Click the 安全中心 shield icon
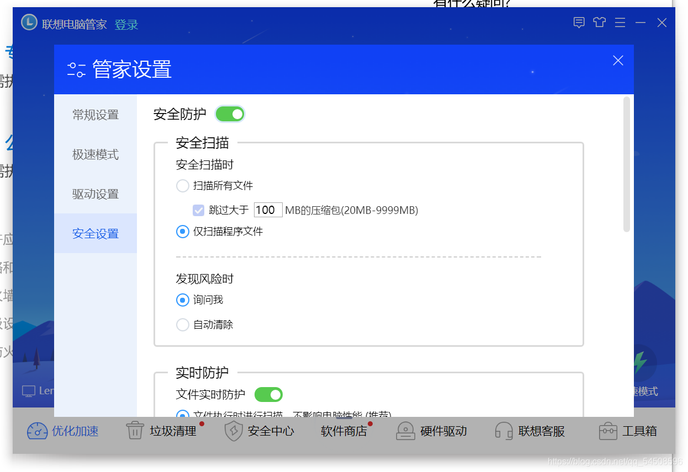688x472 pixels. click(x=234, y=431)
